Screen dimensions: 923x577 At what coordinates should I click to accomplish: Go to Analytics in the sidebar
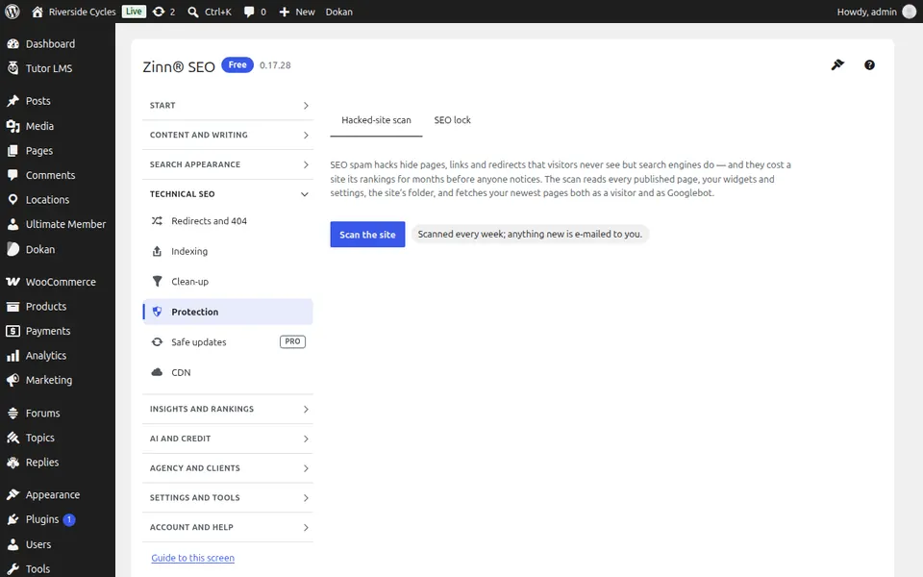(x=58, y=356)
